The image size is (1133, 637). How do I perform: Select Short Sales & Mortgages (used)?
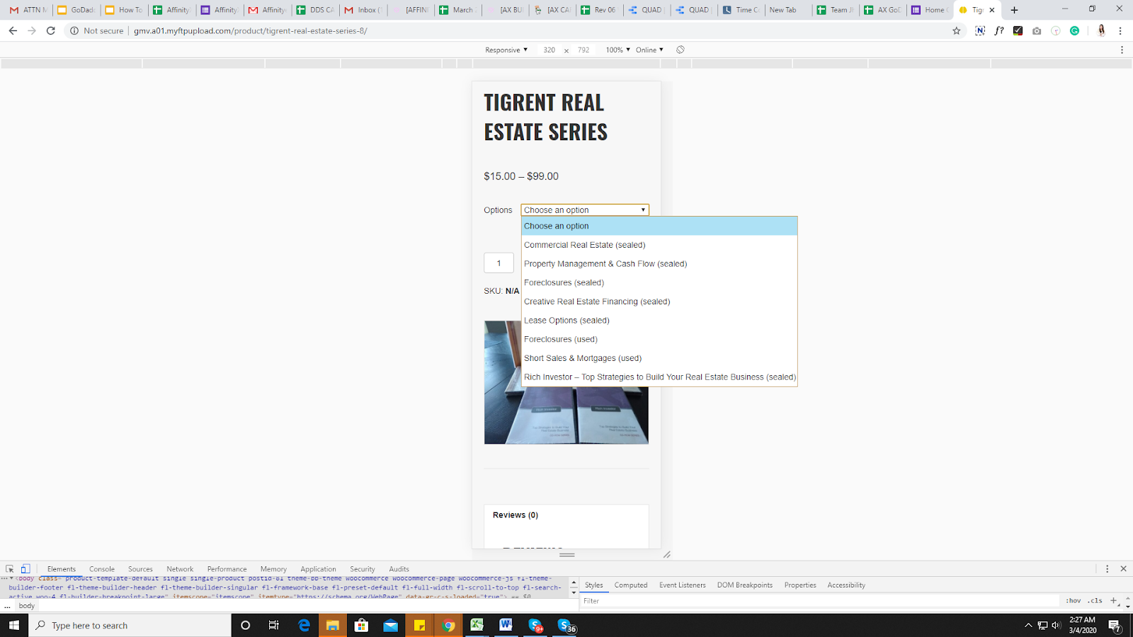659,358
